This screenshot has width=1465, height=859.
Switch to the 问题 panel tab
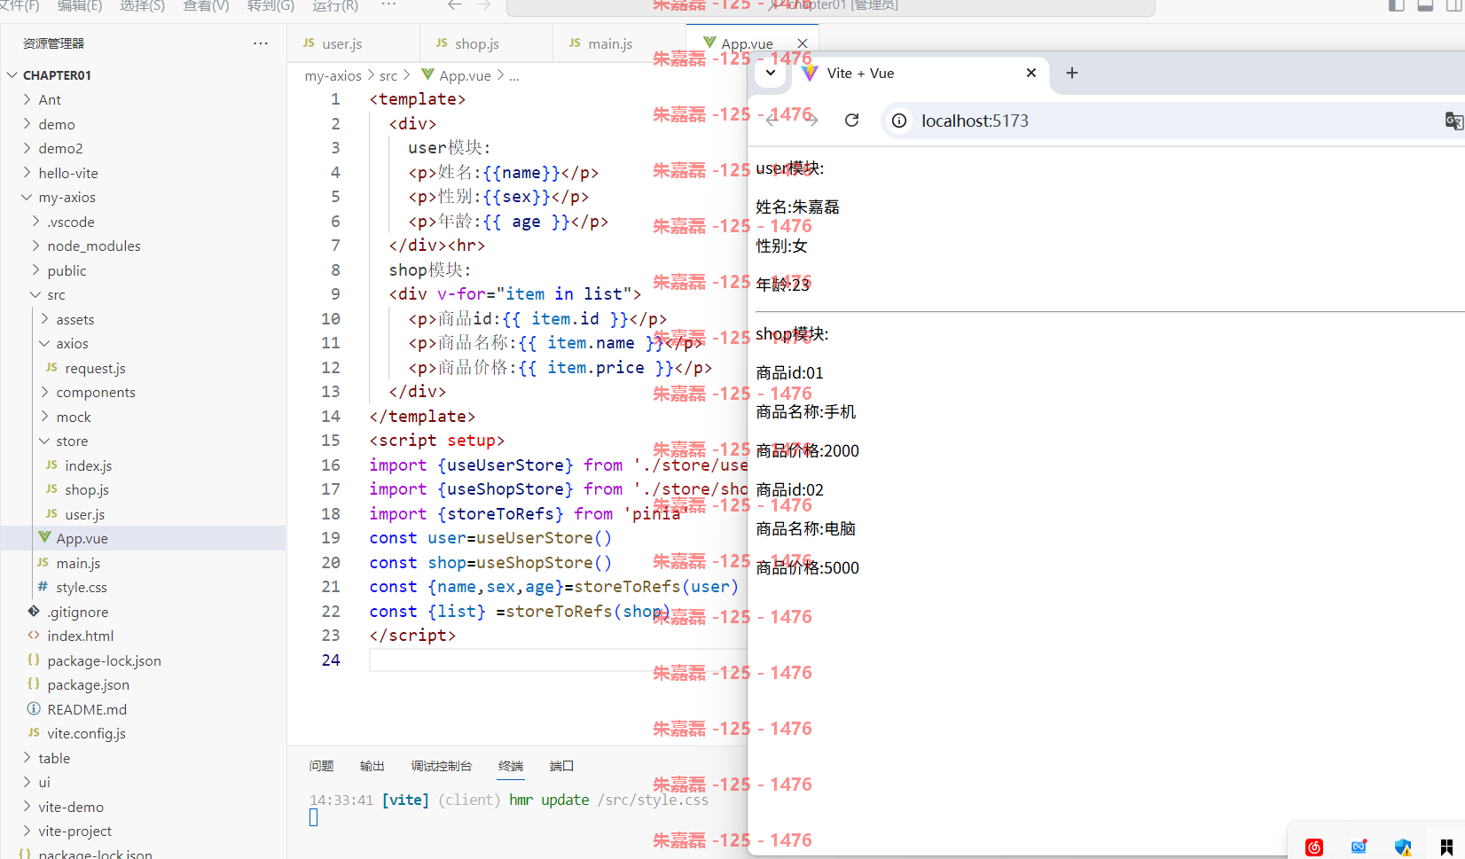click(x=321, y=766)
